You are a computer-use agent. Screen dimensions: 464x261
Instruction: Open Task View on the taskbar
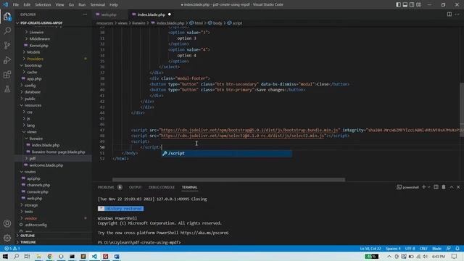pos(27,256)
